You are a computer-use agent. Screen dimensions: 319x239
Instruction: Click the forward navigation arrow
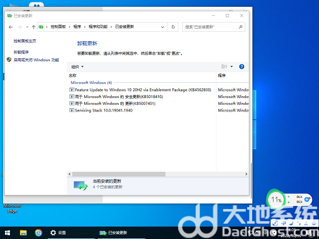[x=20, y=27]
